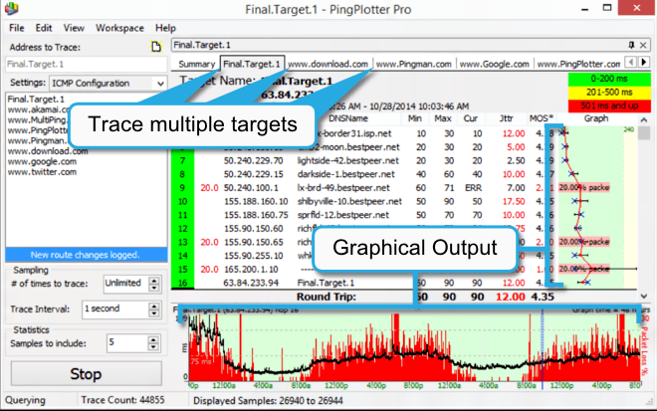This screenshot has height=411, width=657.
Task: Click the Cur column header
Action: pyautogui.click(x=471, y=118)
